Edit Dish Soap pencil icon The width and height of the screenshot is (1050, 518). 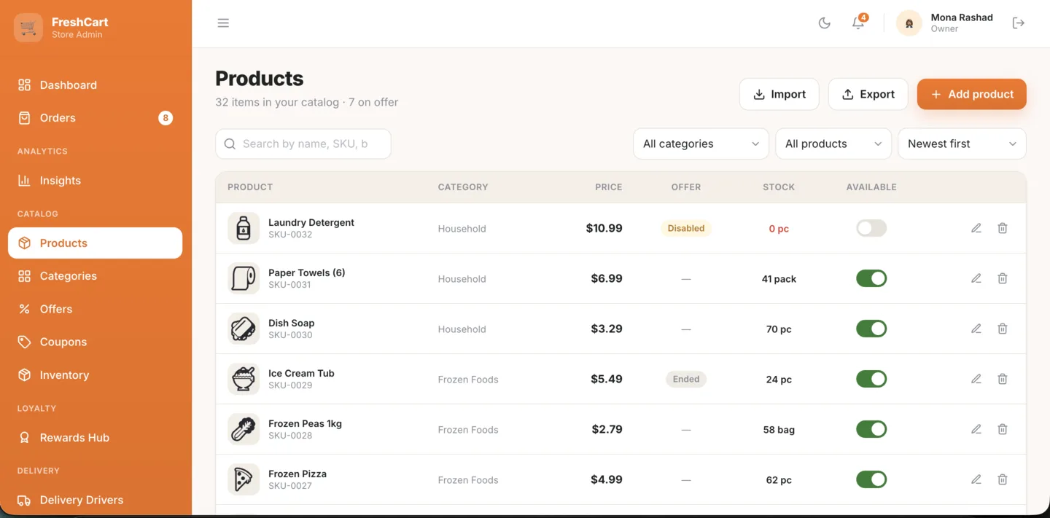(976, 329)
